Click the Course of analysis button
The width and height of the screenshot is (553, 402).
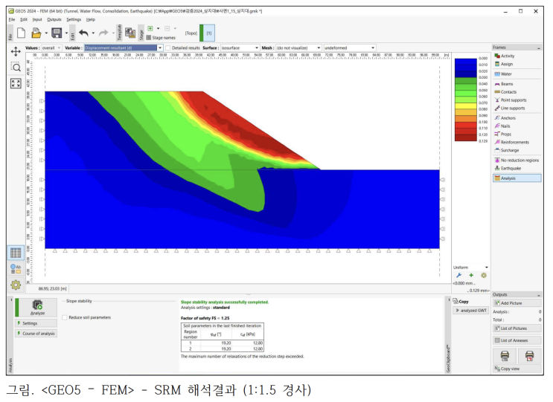pos(36,334)
